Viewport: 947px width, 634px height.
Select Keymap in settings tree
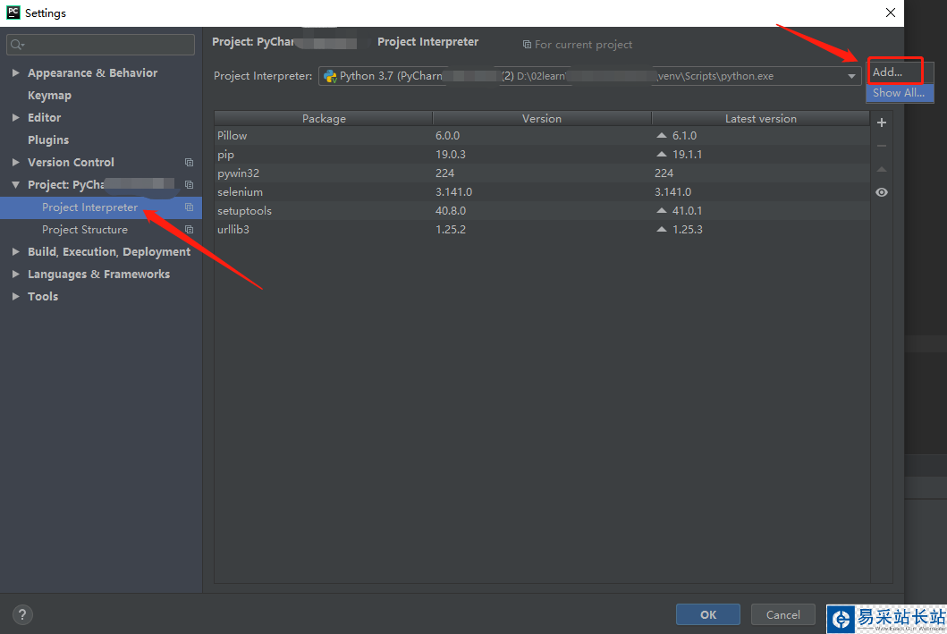click(x=49, y=96)
